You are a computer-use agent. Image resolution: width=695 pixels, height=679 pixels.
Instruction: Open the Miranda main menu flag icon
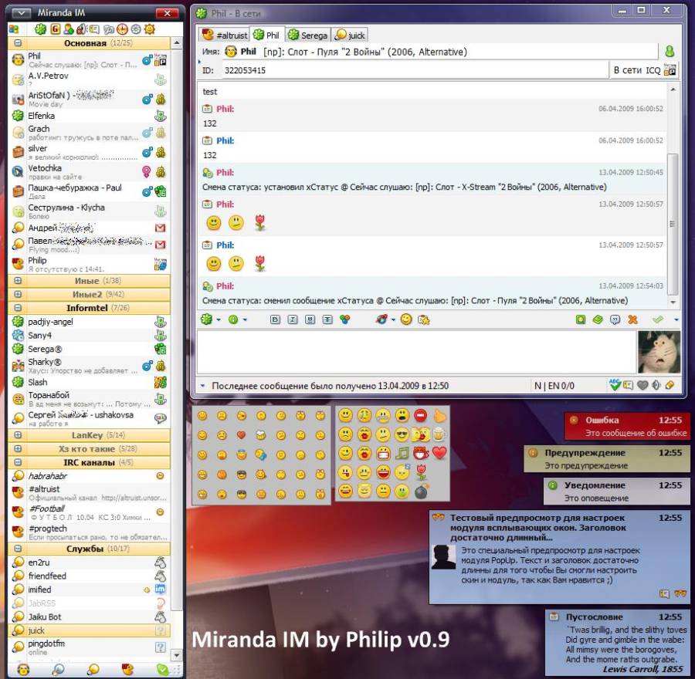14,29
